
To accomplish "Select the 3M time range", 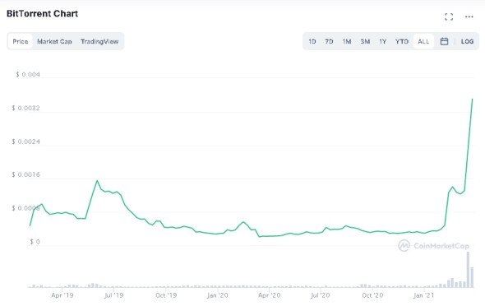I will coord(365,41).
